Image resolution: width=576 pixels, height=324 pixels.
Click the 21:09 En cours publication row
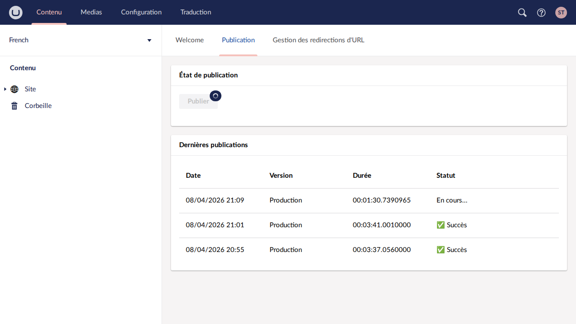369,200
